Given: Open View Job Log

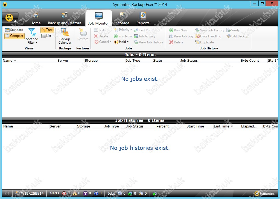Looking at the screenshot, I should tap(181, 36).
